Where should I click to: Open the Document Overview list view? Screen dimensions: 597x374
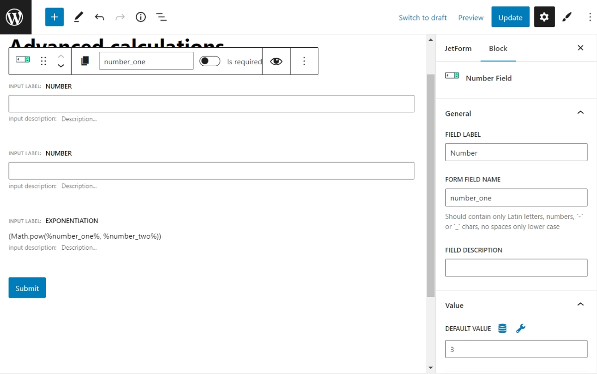tap(161, 16)
